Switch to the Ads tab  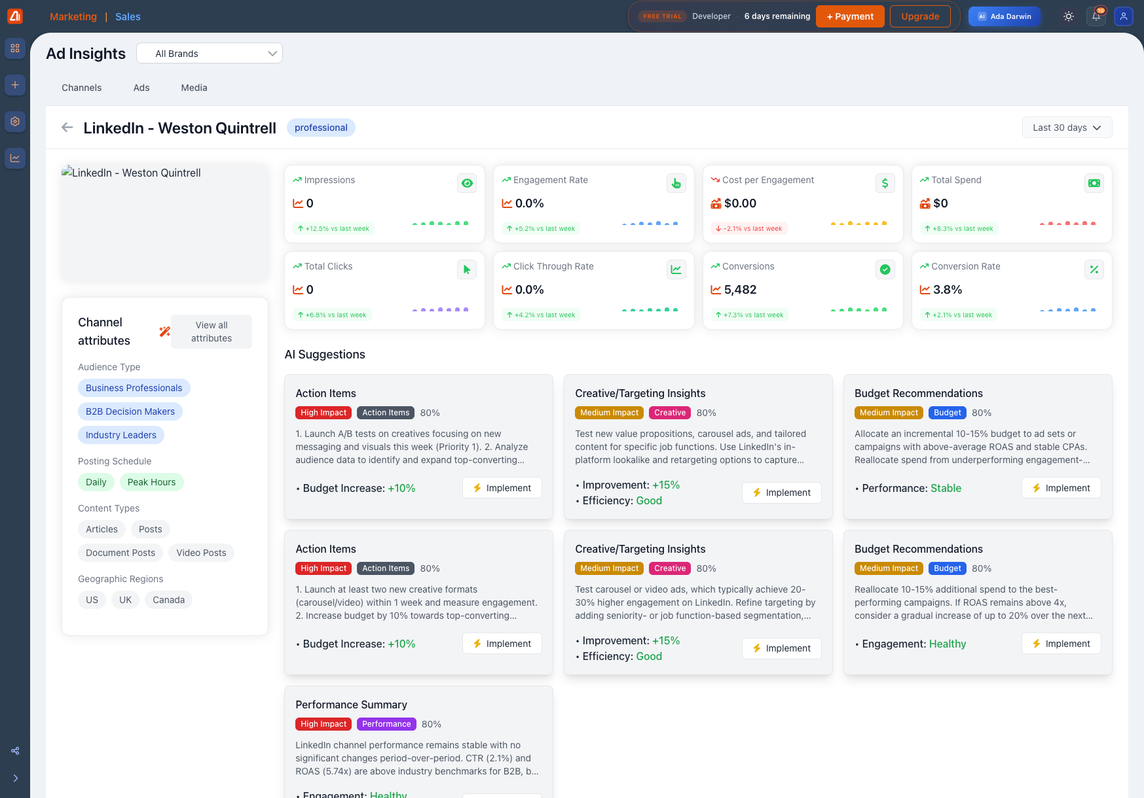pyautogui.click(x=141, y=88)
